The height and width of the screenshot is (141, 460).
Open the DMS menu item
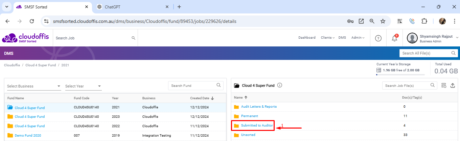click(x=342, y=38)
